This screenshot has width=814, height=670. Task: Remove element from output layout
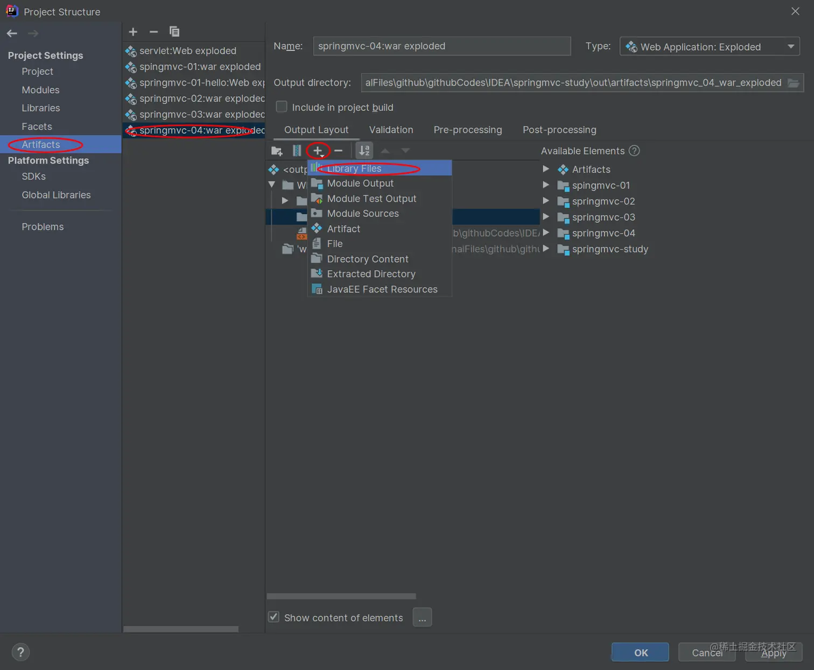click(x=338, y=151)
